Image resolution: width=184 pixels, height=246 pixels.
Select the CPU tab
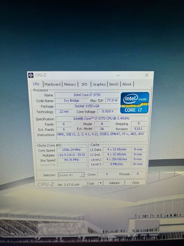(36, 84)
